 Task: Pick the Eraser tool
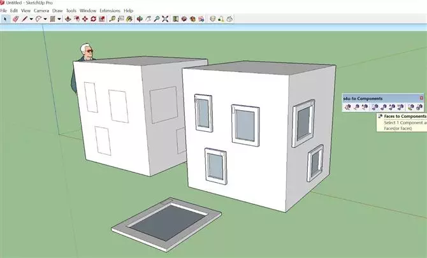tap(15, 19)
